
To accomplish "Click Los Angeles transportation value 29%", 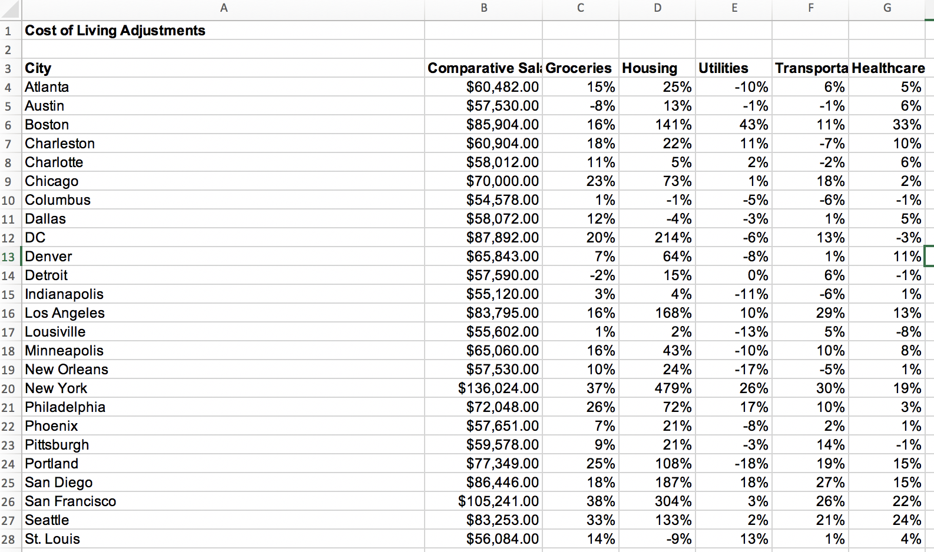I will pyautogui.click(x=810, y=313).
